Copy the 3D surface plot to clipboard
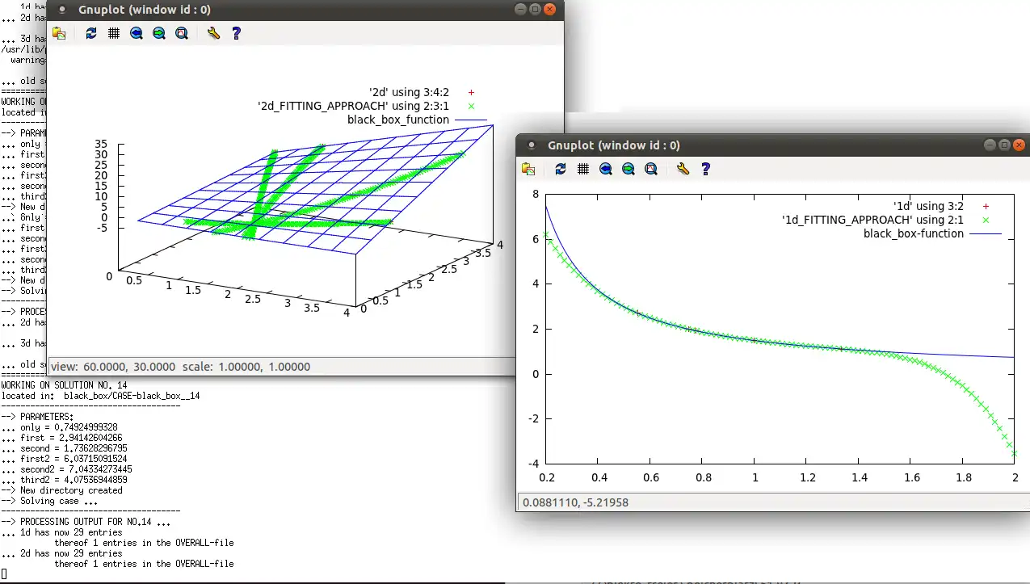The width and height of the screenshot is (1030, 584). [x=58, y=33]
